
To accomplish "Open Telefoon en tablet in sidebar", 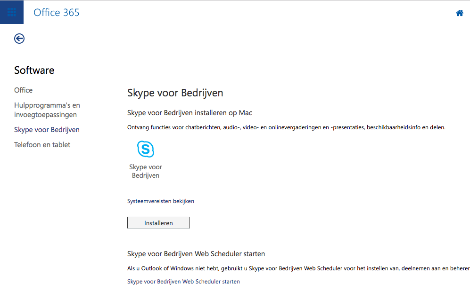I will click(x=42, y=145).
